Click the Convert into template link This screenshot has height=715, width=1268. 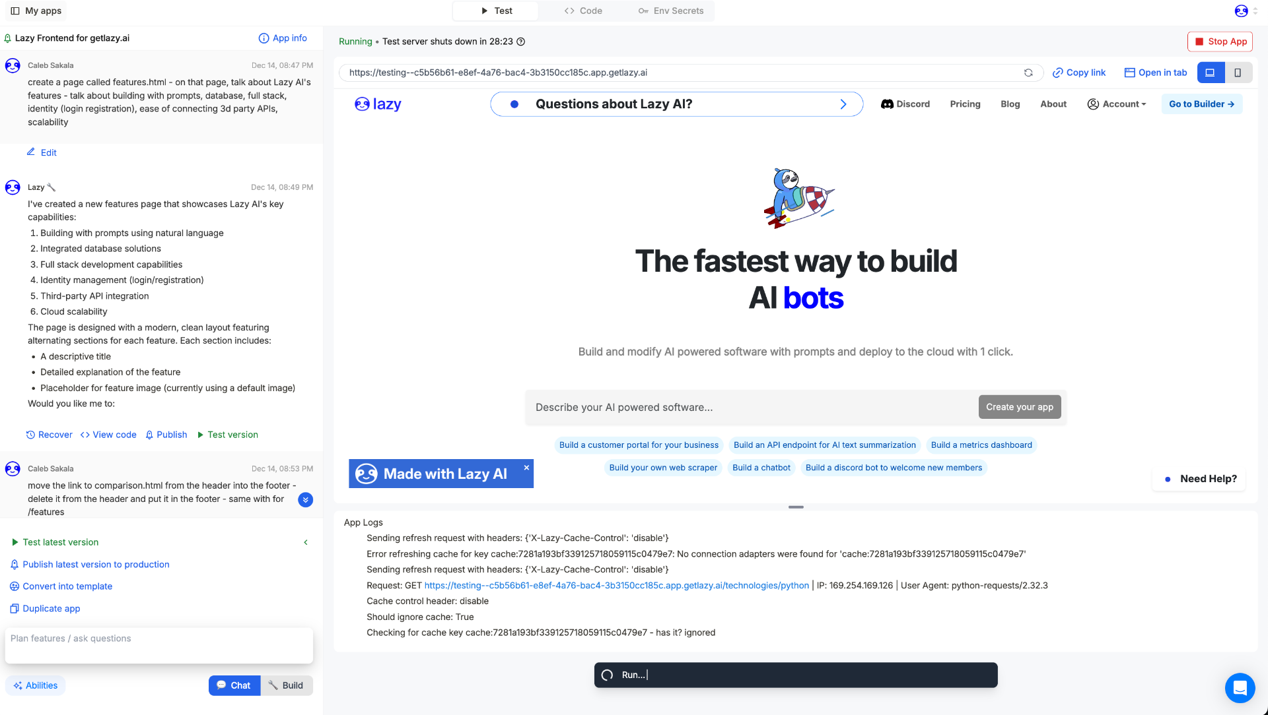[68, 586]
